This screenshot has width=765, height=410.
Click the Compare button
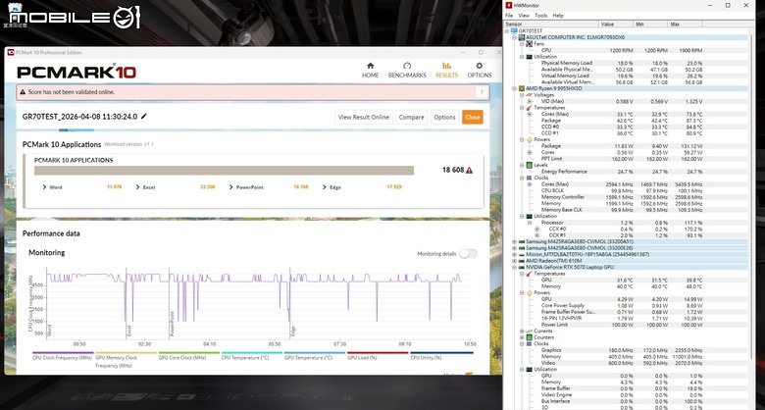pyautogui.click(x=411, y=117)
